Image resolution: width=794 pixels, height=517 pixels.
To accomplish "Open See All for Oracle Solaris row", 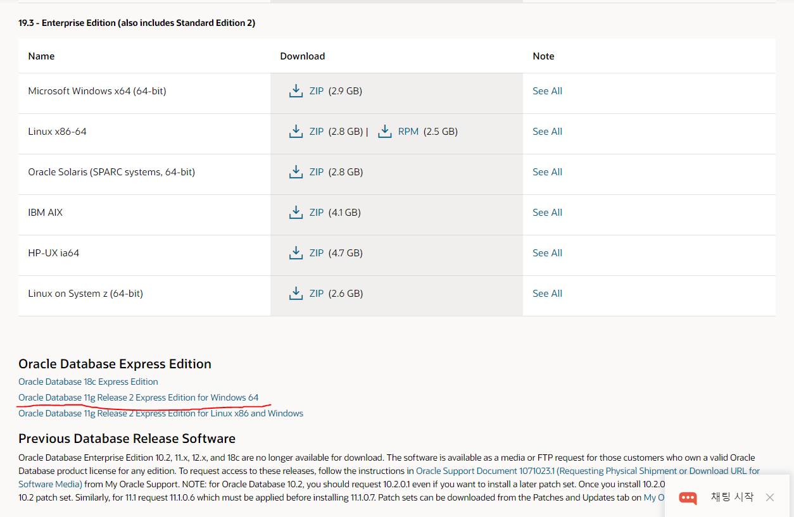I will 547,172.
